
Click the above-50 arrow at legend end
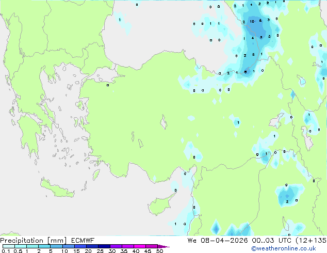point(163,246)
